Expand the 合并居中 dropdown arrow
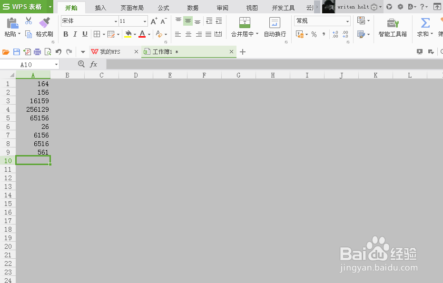Image resolution: width=443 pixels, height=283 pixels. tap(257, 34)
